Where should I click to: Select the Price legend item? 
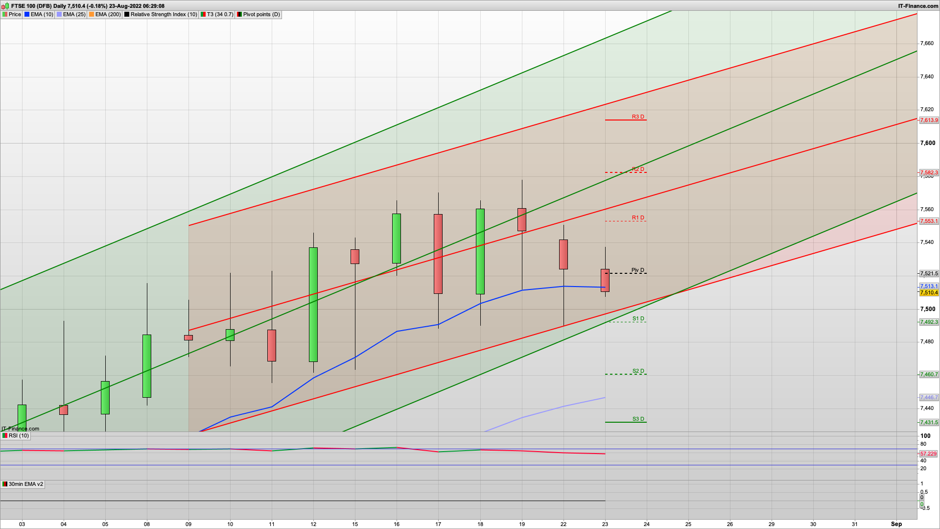(x=12, y=14)
